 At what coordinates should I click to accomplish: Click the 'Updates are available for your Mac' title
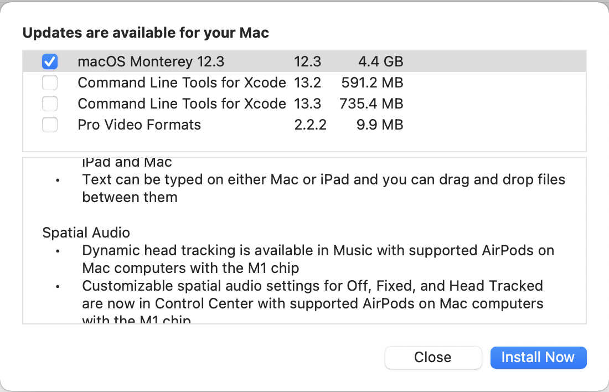(x=146, y=33)
